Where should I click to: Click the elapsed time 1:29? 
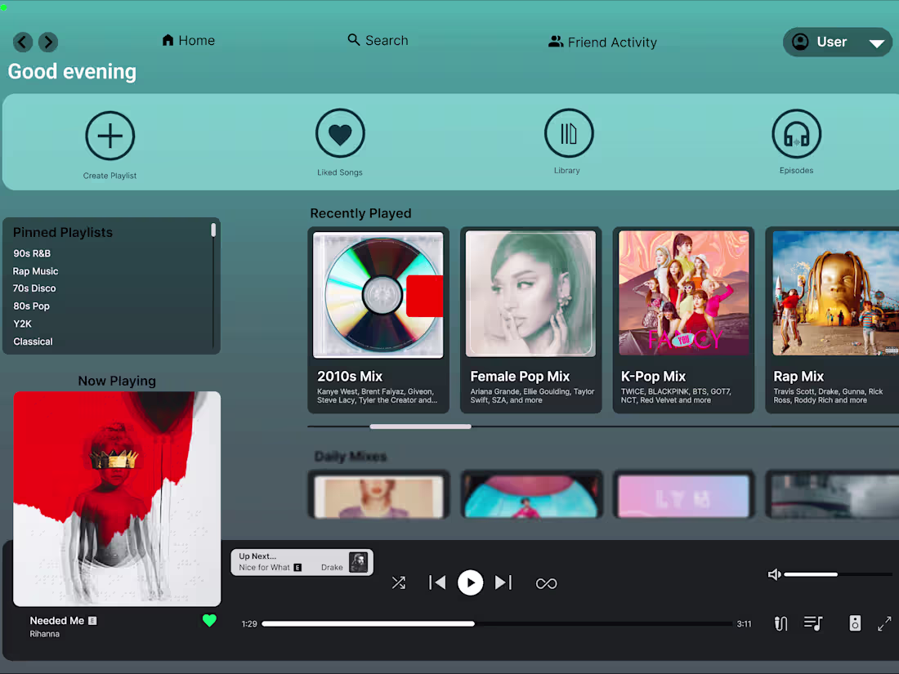[249, 624]
